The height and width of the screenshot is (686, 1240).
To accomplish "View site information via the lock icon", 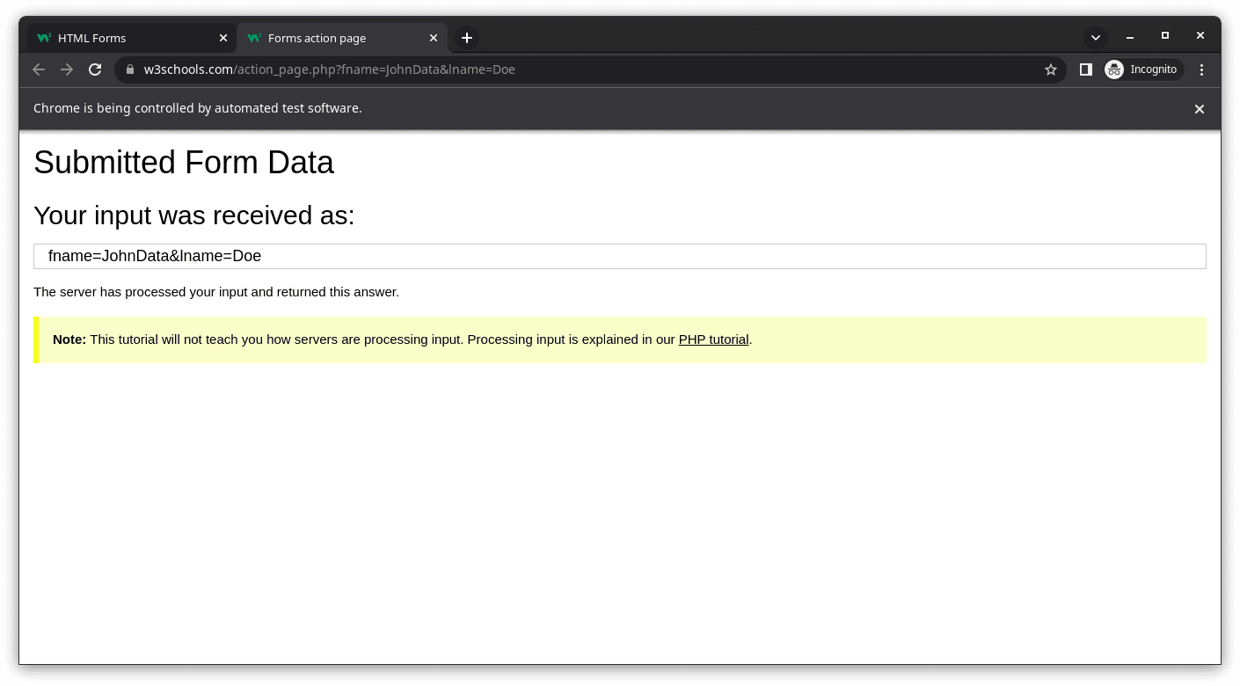I will pyautogui.click(x=129, y=69).
